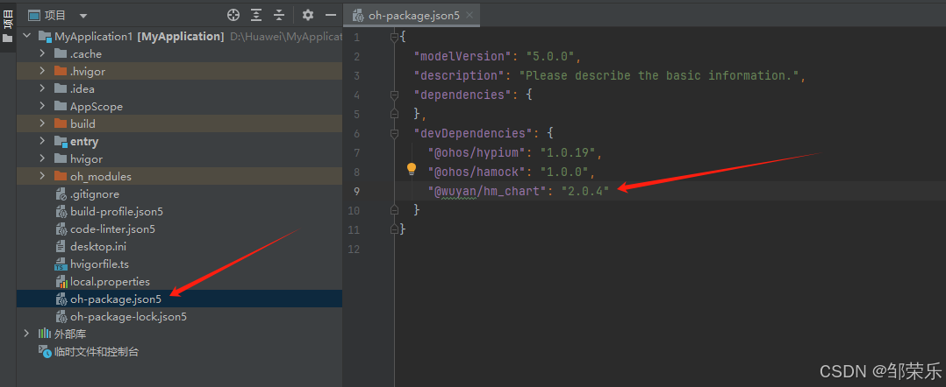Click the orange oh_modules folder icon
The width and height of the screenshot is (946, 387).
[61, 176]
